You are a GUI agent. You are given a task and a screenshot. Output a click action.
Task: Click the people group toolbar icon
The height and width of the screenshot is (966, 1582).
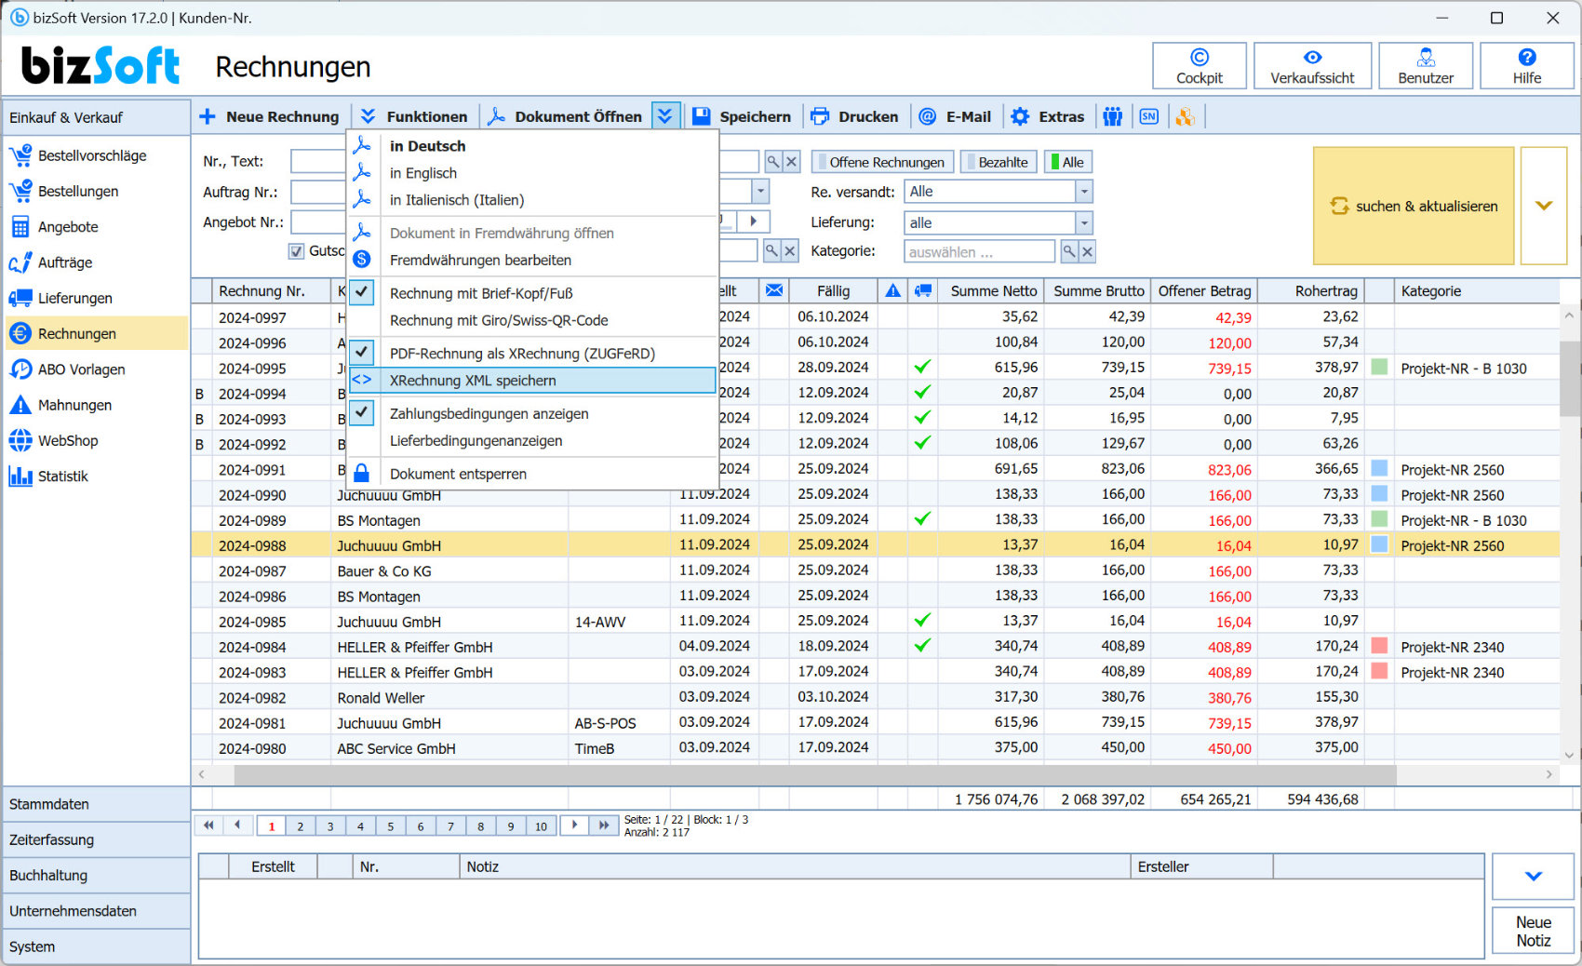[x=1112, y=116]
